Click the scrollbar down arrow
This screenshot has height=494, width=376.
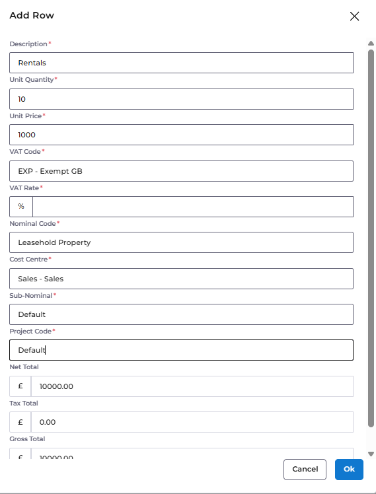coord(371,454)
